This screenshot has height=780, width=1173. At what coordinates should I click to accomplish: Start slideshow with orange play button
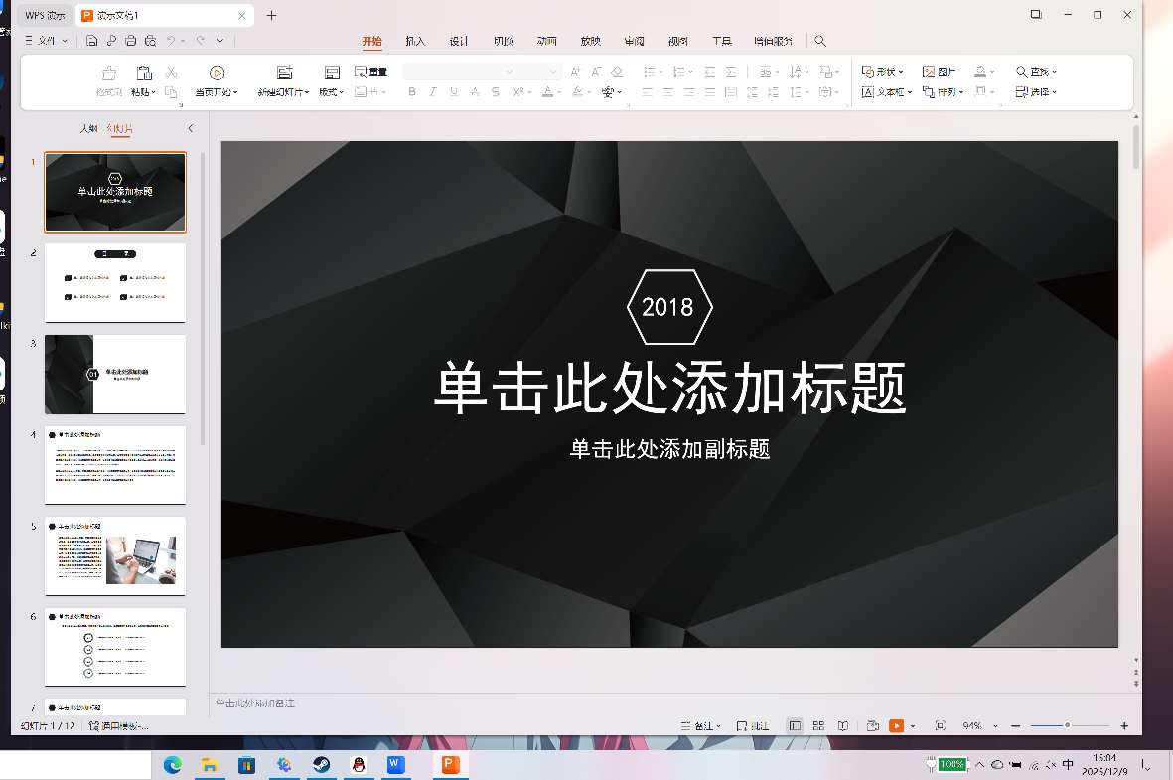click(896, 726)
